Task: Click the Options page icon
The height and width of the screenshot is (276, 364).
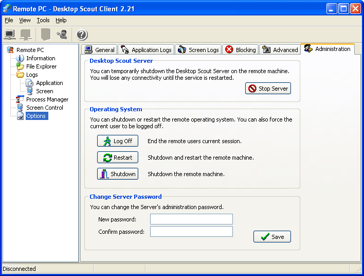Action: point(20,116)
